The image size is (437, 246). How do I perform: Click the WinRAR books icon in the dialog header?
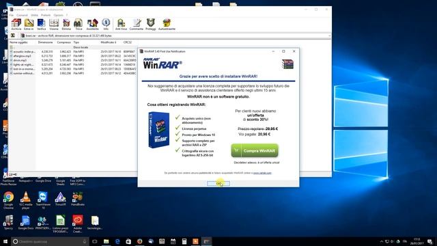(288, 64)
